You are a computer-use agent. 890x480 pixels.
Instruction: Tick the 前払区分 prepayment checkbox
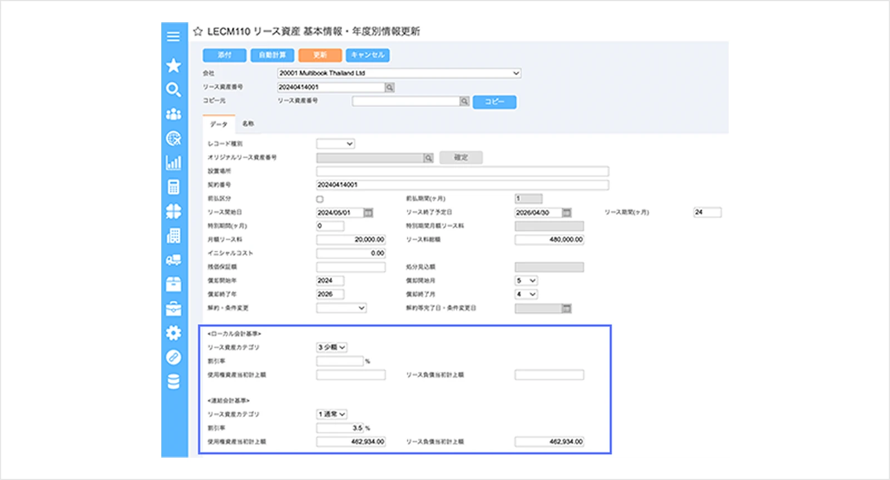tap(320, 199)
